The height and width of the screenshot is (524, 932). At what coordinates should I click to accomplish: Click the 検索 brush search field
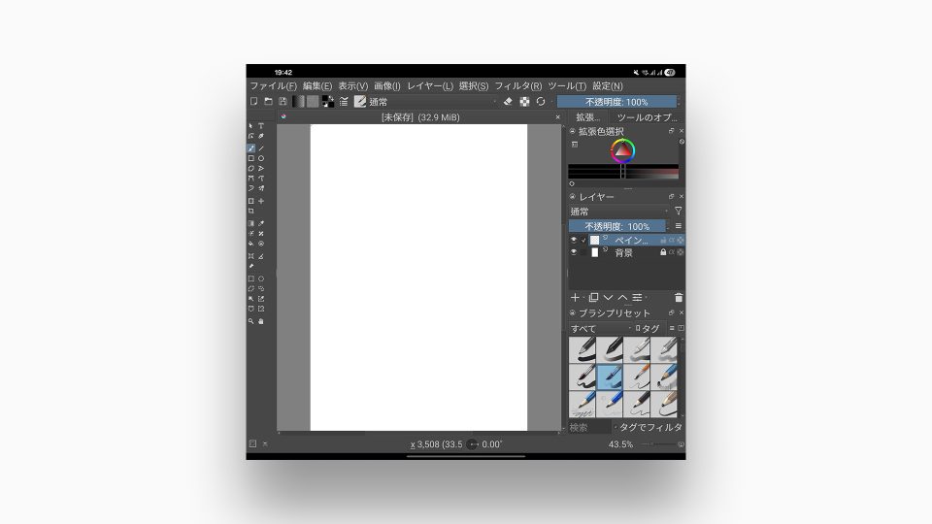[x=589, y=427]
